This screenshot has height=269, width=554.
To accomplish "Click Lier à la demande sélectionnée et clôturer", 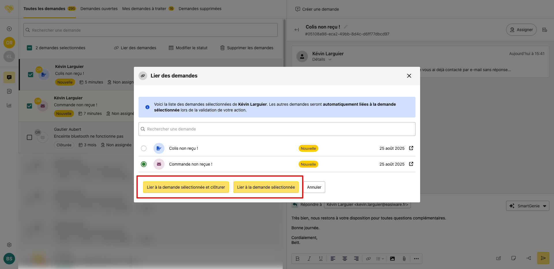I will click(186, 187).
